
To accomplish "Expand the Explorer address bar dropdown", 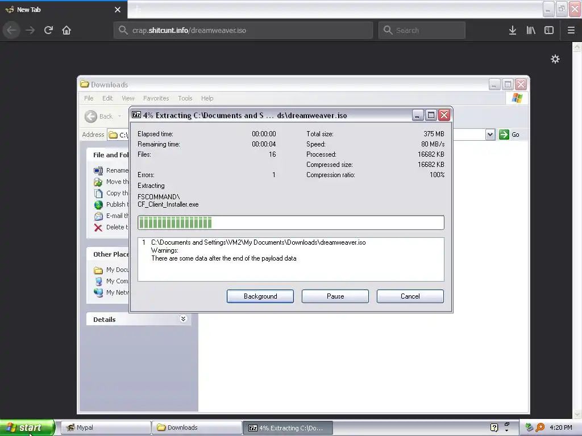I will 490,135.
